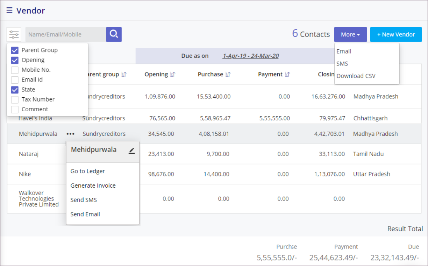
Task: Click opening amount 98,676.00
Action: [x=161, y=174]
